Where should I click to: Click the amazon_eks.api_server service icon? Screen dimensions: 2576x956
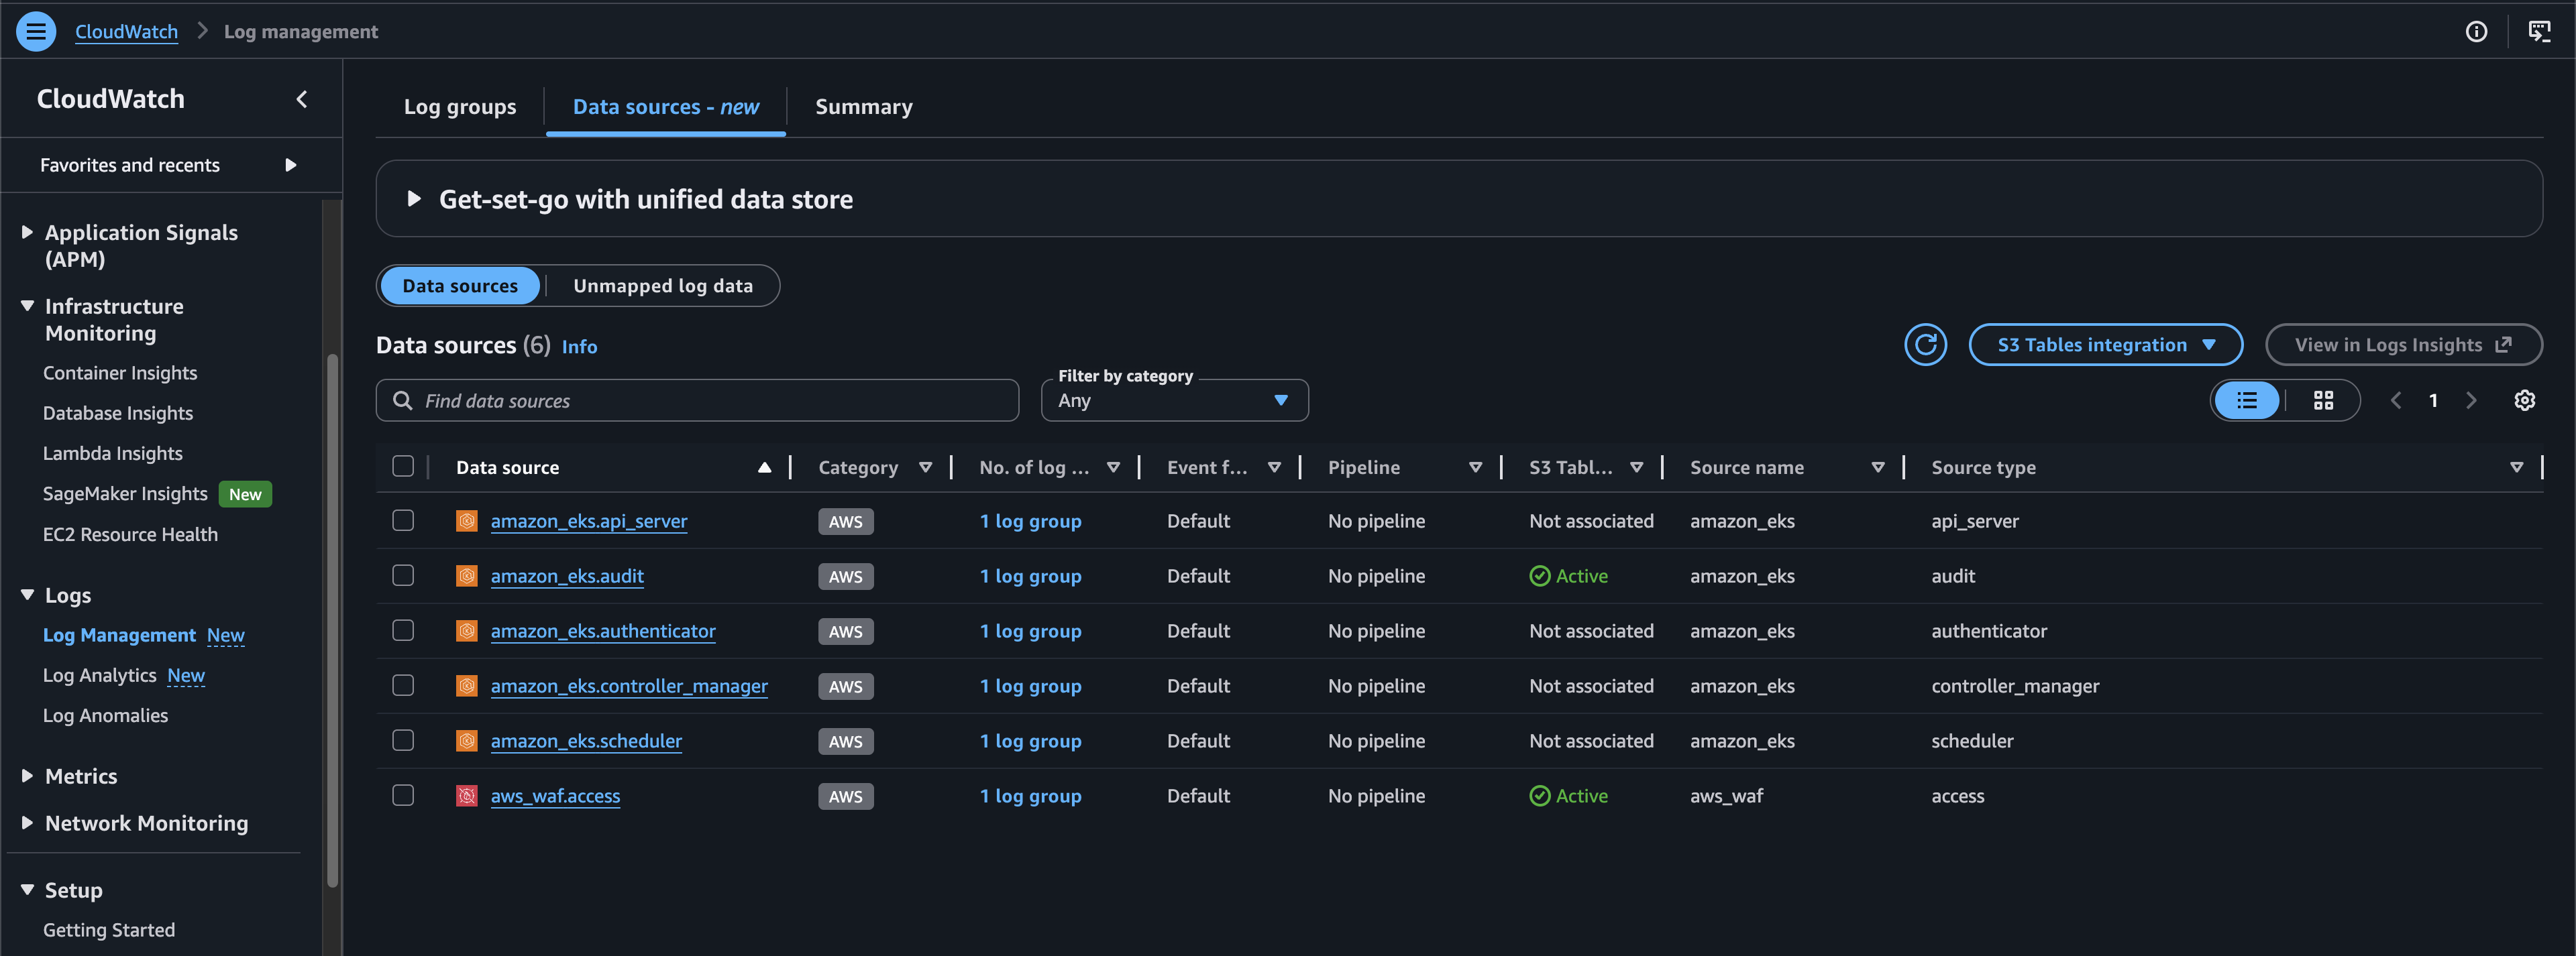click(467, 520)
